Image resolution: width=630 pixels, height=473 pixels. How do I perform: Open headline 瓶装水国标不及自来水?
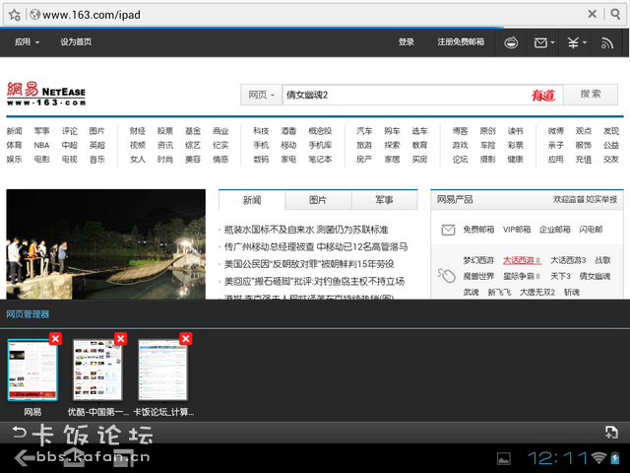click(306, 230)
